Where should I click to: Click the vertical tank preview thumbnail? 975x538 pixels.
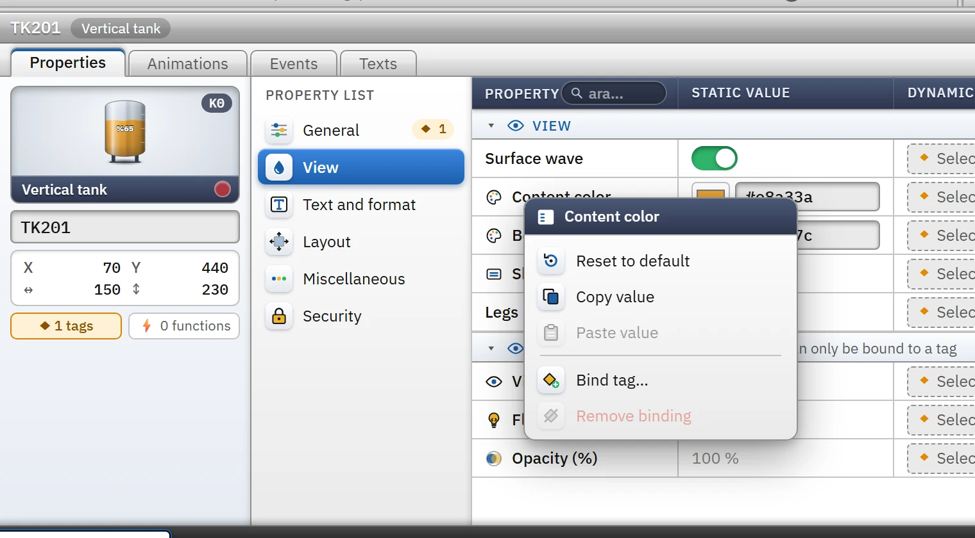point(125,131)
